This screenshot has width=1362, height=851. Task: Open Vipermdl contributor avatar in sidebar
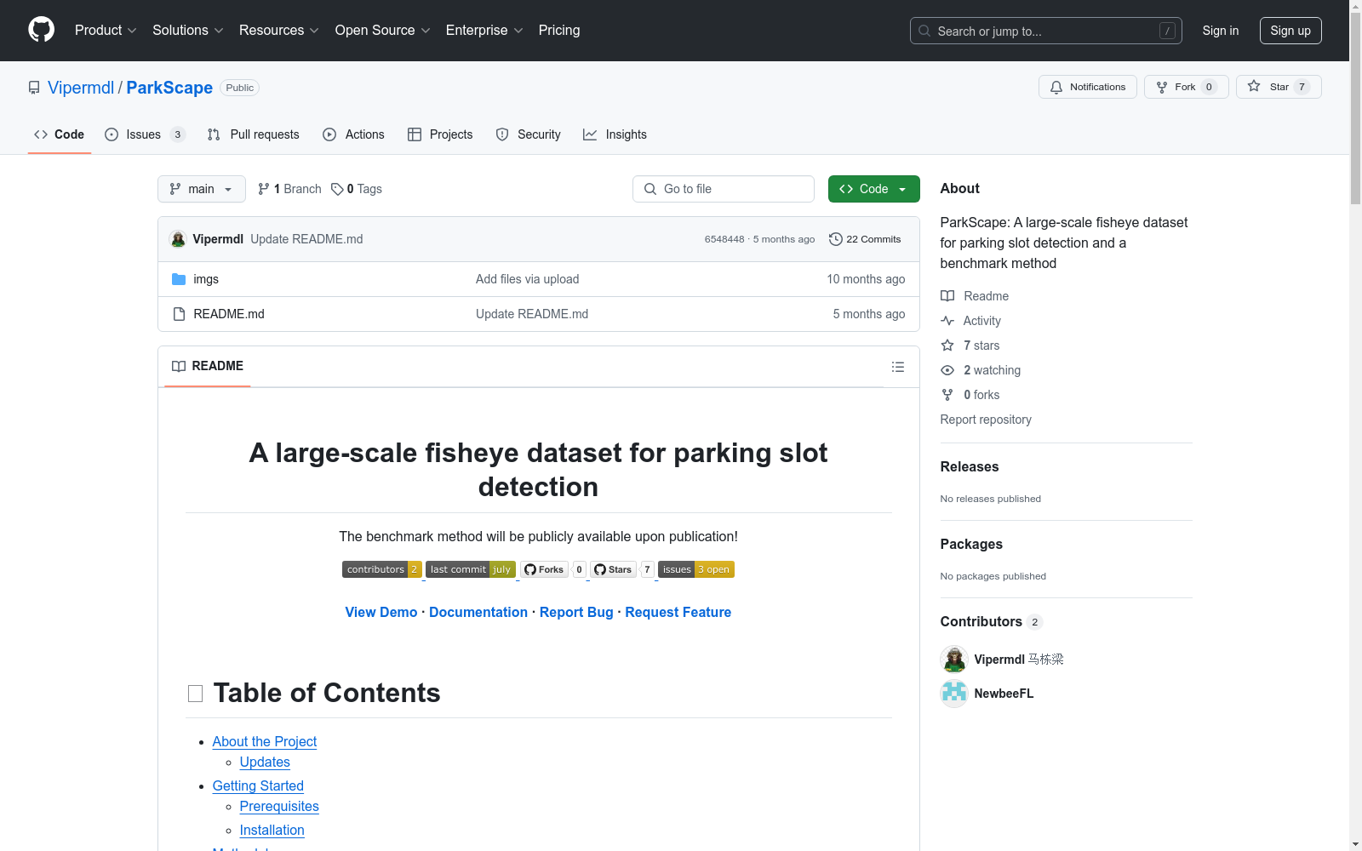[x=954, y=660]
